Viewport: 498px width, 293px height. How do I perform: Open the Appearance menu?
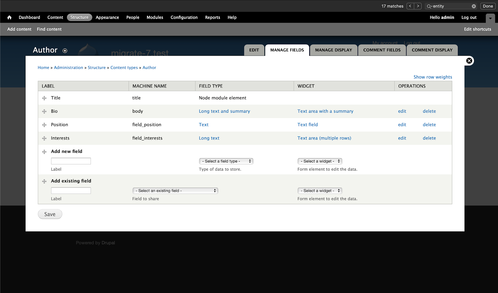[x=107, y=17]
